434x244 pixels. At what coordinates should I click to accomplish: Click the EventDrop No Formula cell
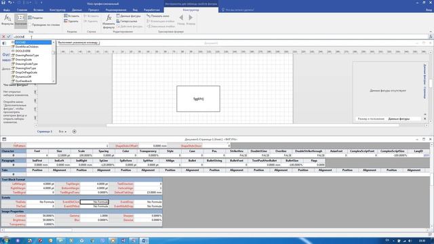click(149, 202)
